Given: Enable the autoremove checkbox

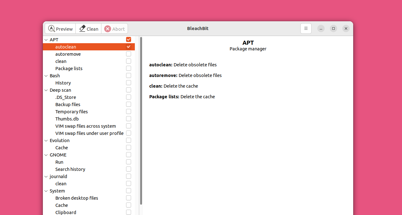Looking at the screenshot, I should [129, 54].
